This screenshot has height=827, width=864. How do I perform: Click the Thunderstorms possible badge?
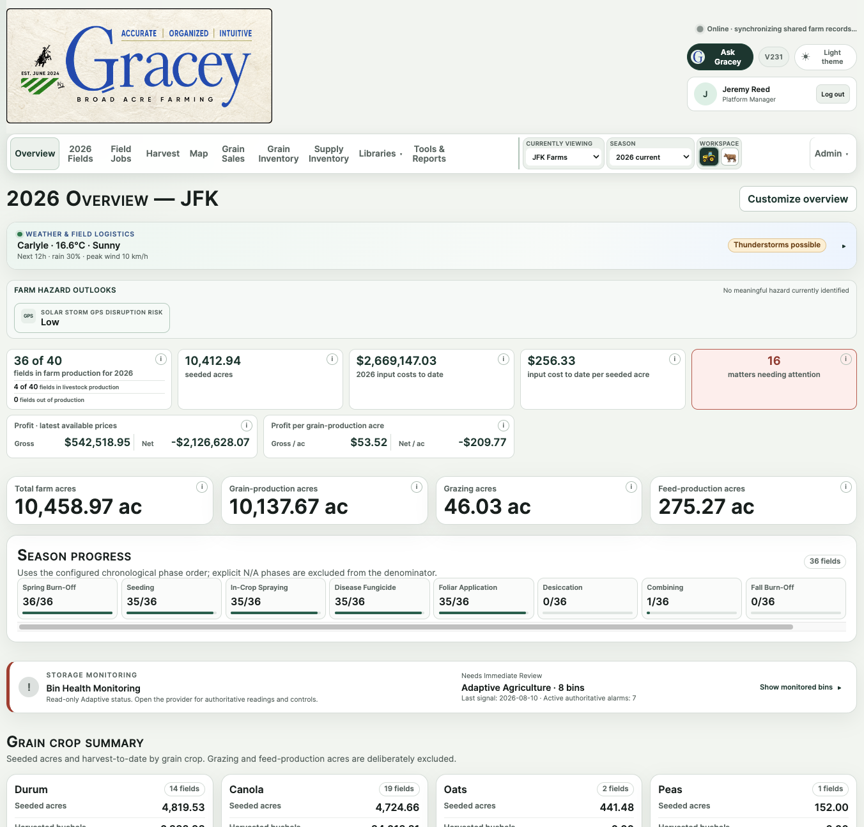tap(776, 245)
